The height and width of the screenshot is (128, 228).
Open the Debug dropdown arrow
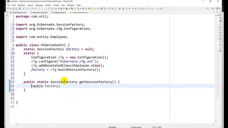[x=58, y=9]
